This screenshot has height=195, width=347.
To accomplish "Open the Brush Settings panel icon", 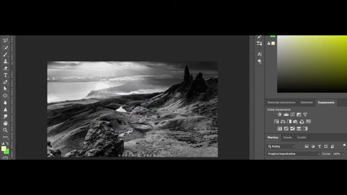I will pos(259,43).
